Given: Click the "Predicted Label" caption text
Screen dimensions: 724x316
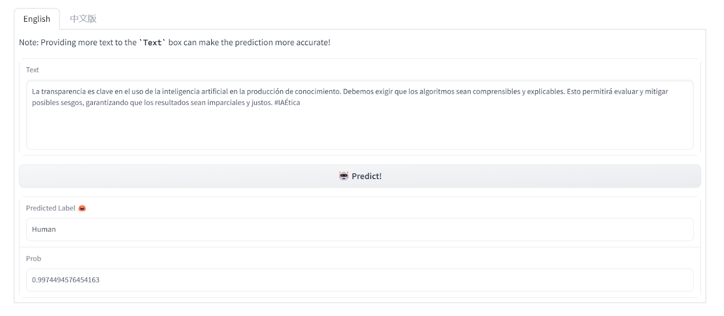Looking at the screenshot, I should click(x=50, y=208).
